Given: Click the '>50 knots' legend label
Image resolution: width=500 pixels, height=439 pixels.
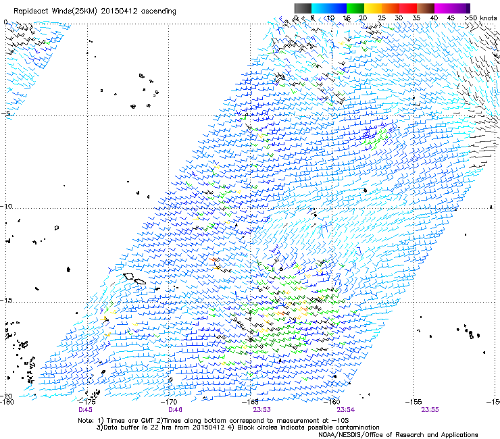Looking at the screenshot, I should [x=480, y=18].
